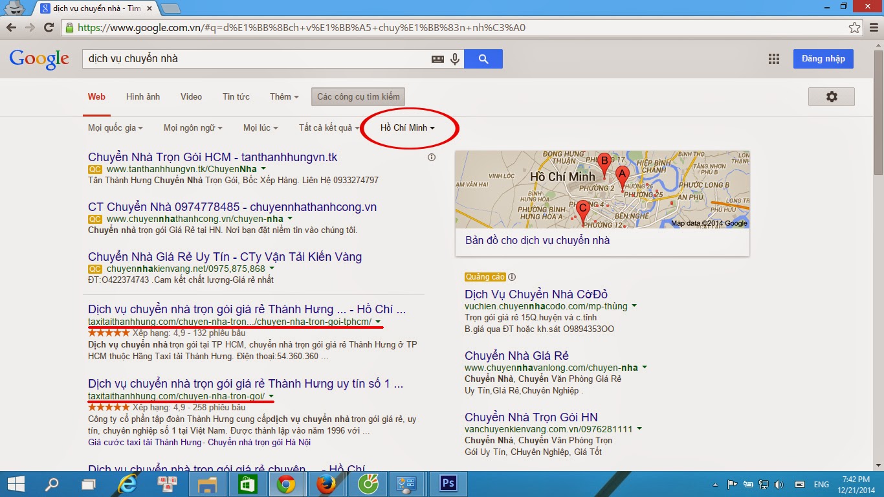The height and width of the screenshot is (497, 884).
Task: Click the Đăng nhập sign-in button
Action: [823, 59]
